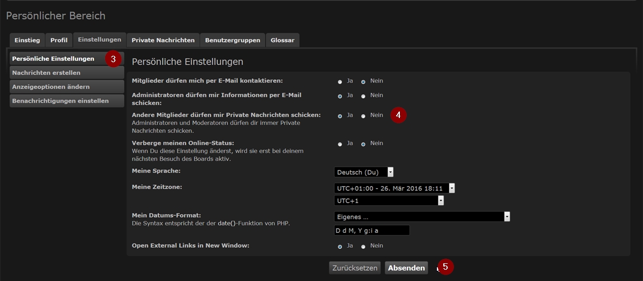Select Anzeigeoptionen ändern in sidebar
Screen dimensions: 643x281
click(67, 87)
